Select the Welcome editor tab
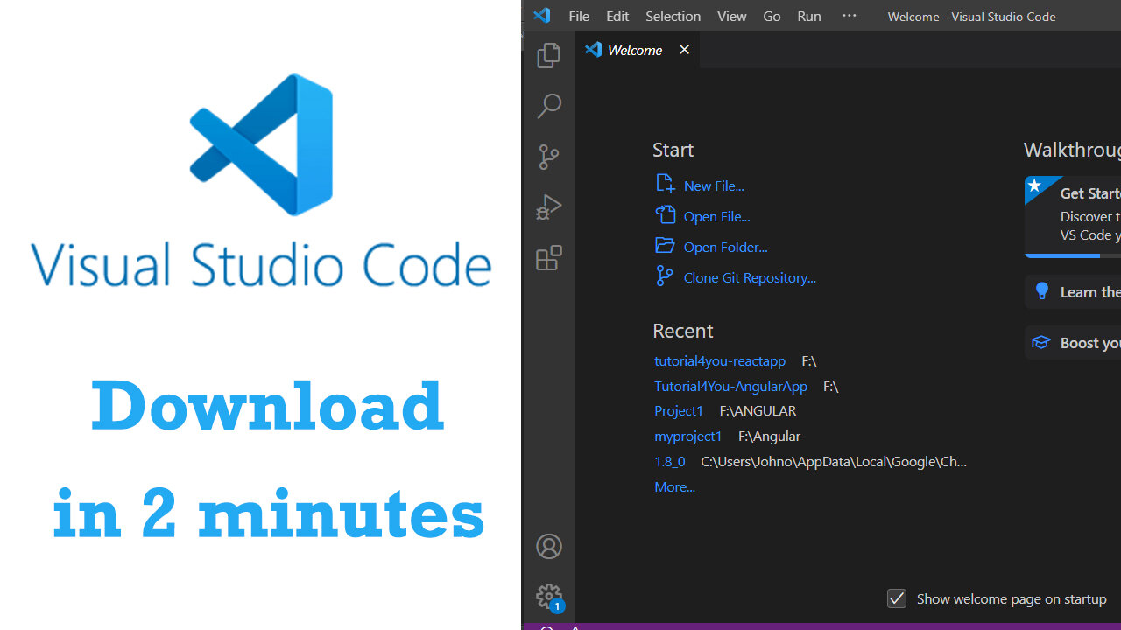Screen dimensions: 1121x630 (637, 50)
